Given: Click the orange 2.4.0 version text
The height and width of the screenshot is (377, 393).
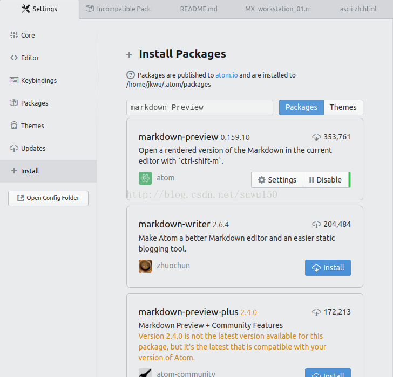Looking at the screenshot, I should [249, 312].
